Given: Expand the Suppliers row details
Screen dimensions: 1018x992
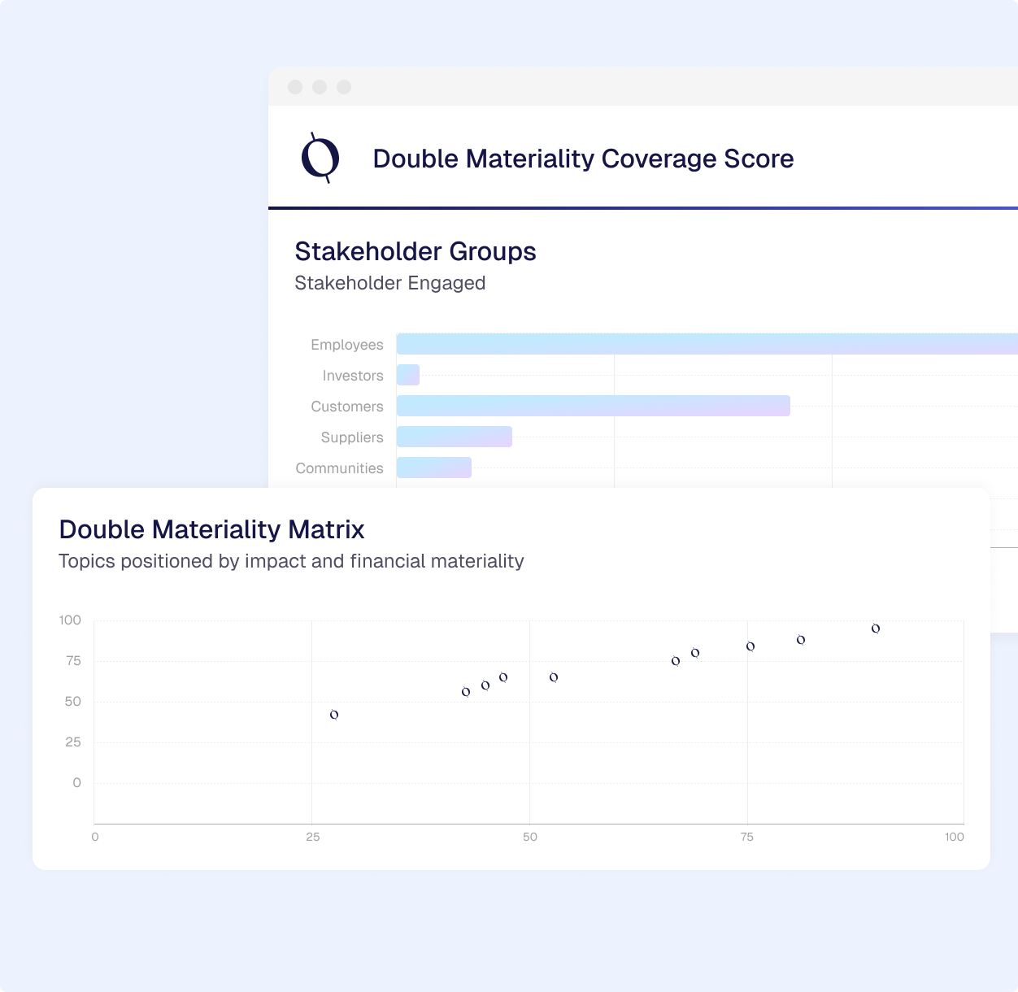Looking at the screenshot, I should click(x=454, y=437).
